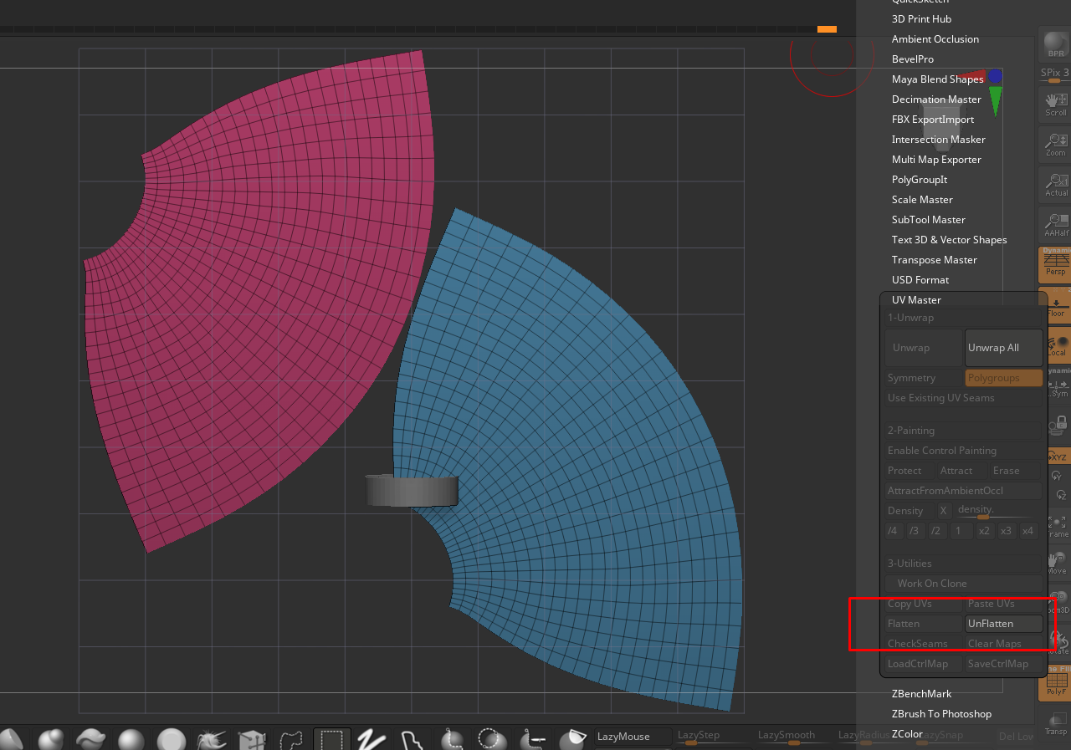
Task: Open the Scale Master plugin
Action: [922, 200]
